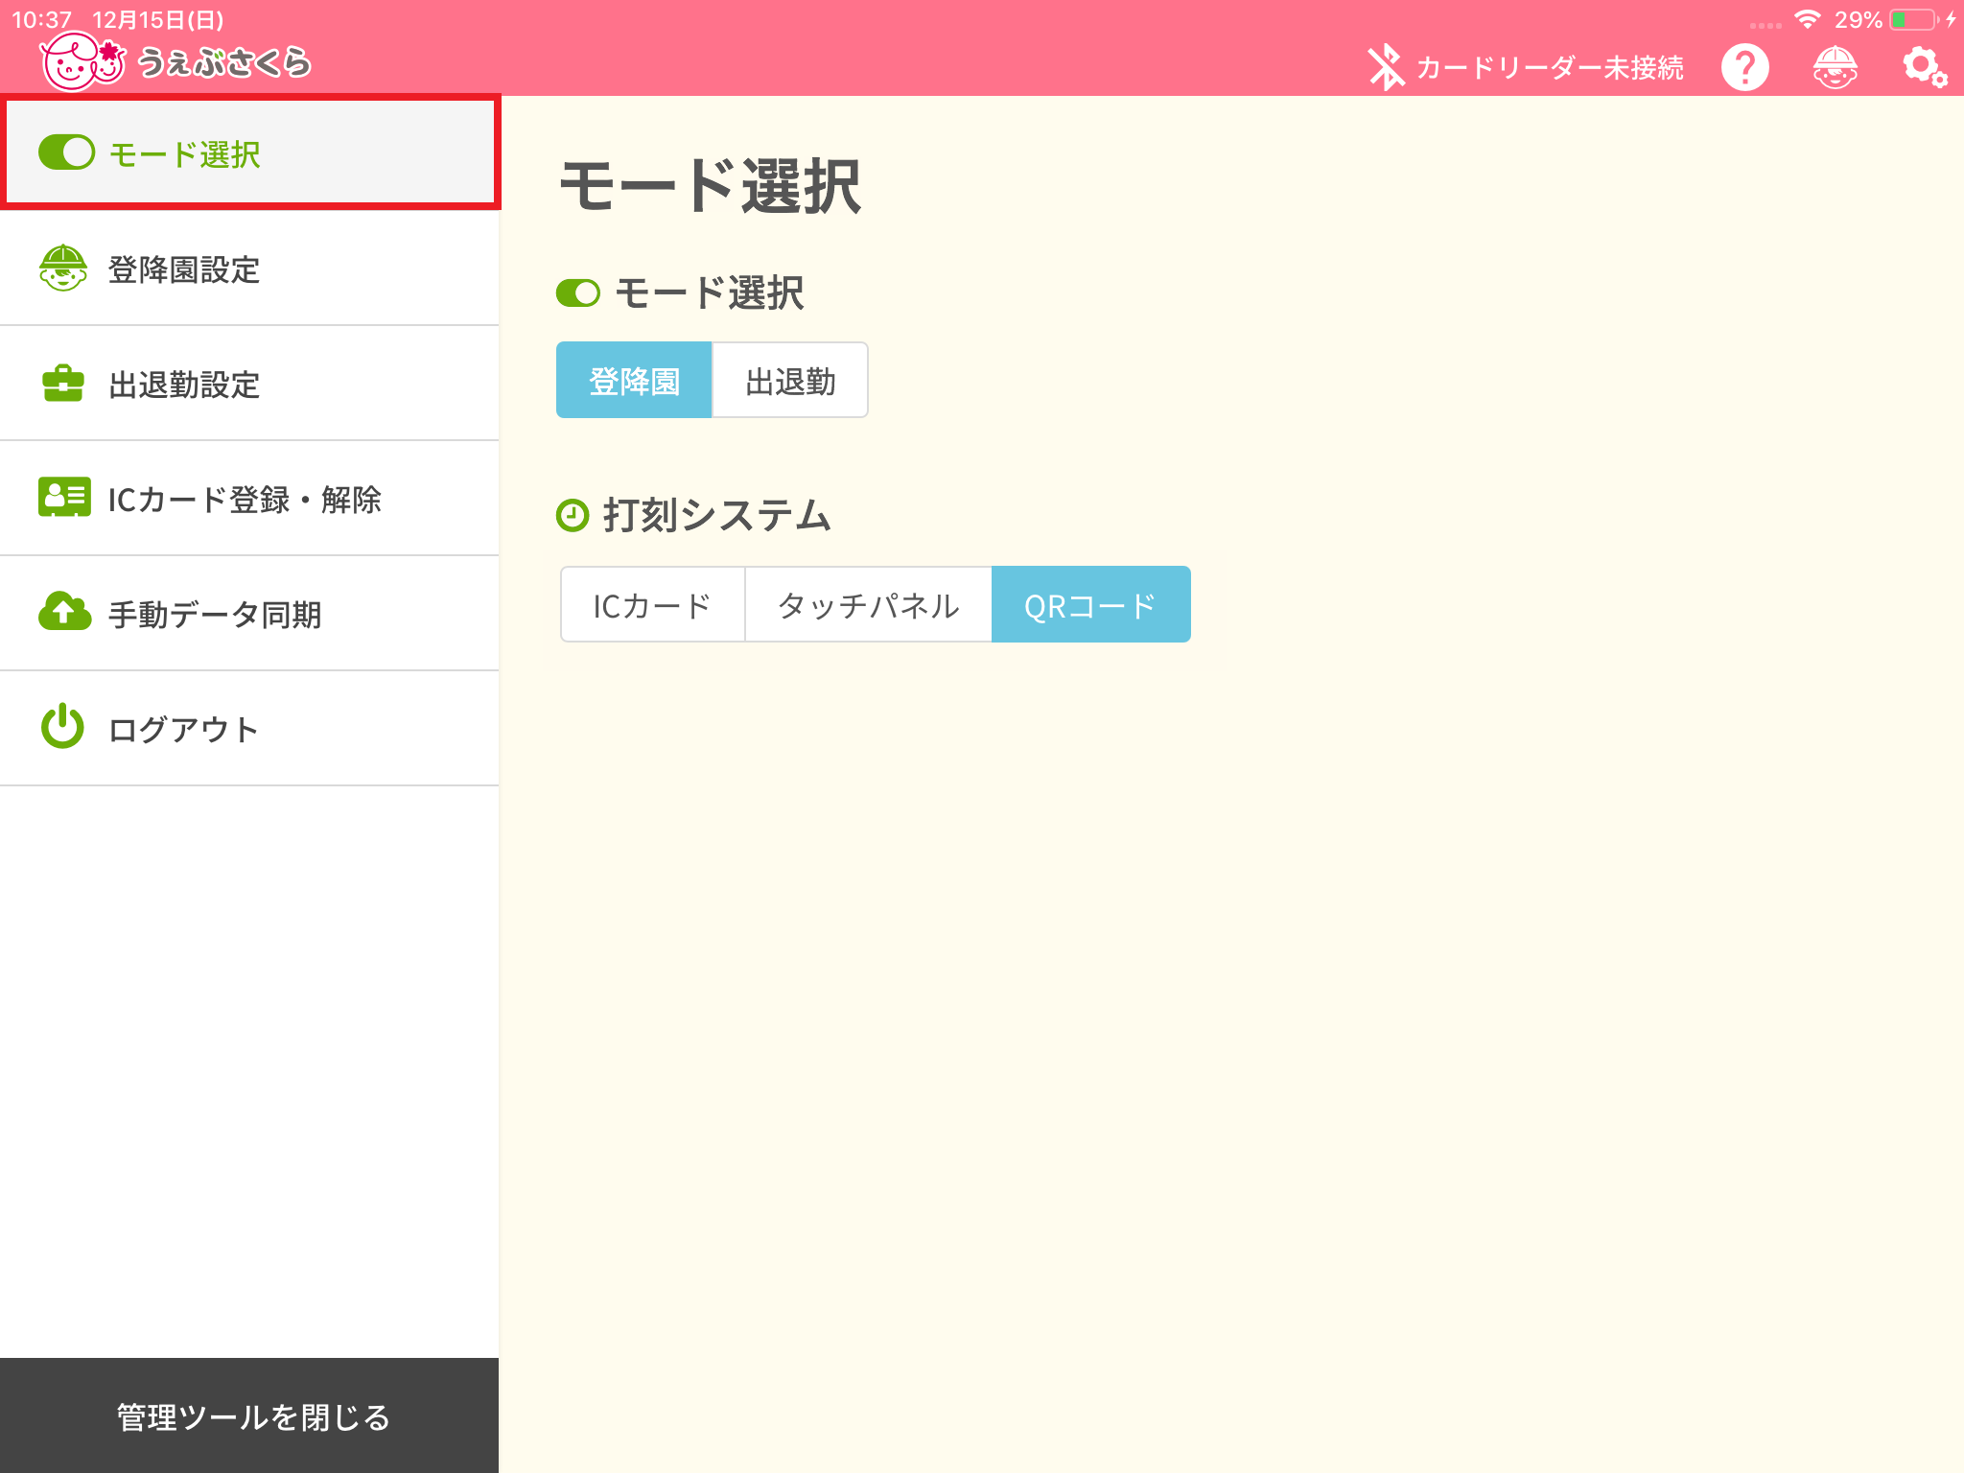The image size is (1964, 1473).
Task: Tap the child face icon in header
Action: tap(1835, 67)
